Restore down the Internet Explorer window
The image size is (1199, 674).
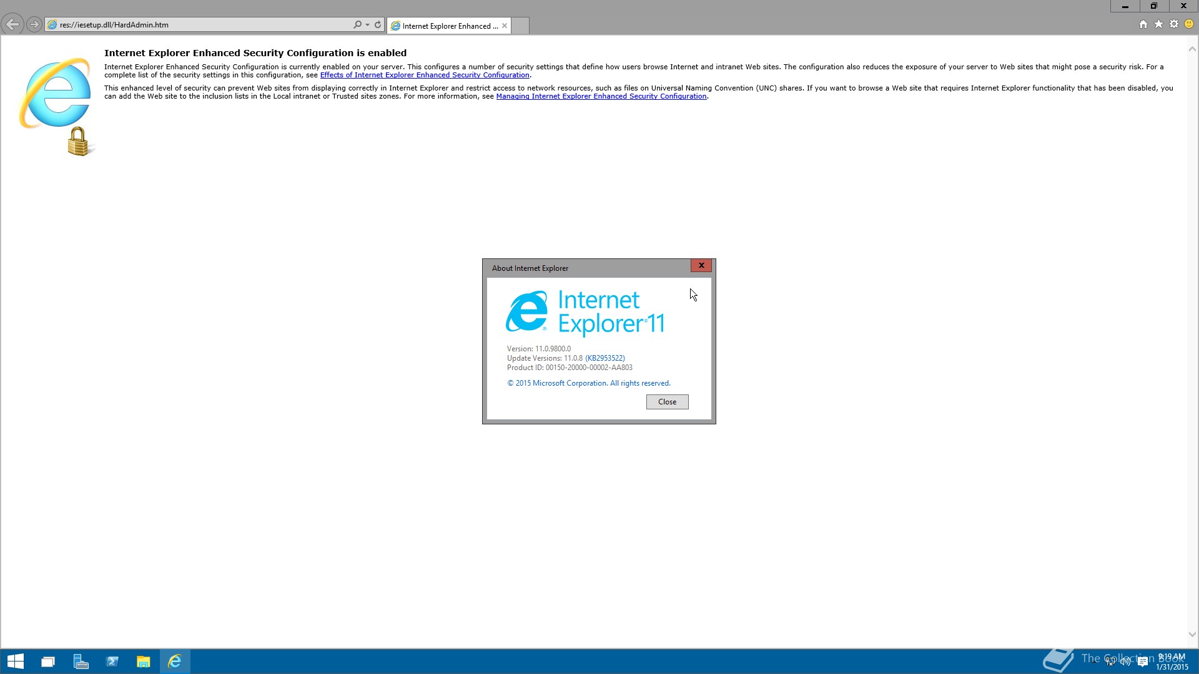click(x=1154, y=6)
